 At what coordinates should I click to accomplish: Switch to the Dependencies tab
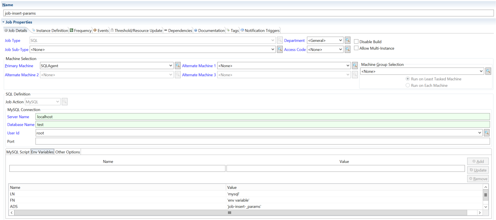pyautogui.click(x=178, y=30)
